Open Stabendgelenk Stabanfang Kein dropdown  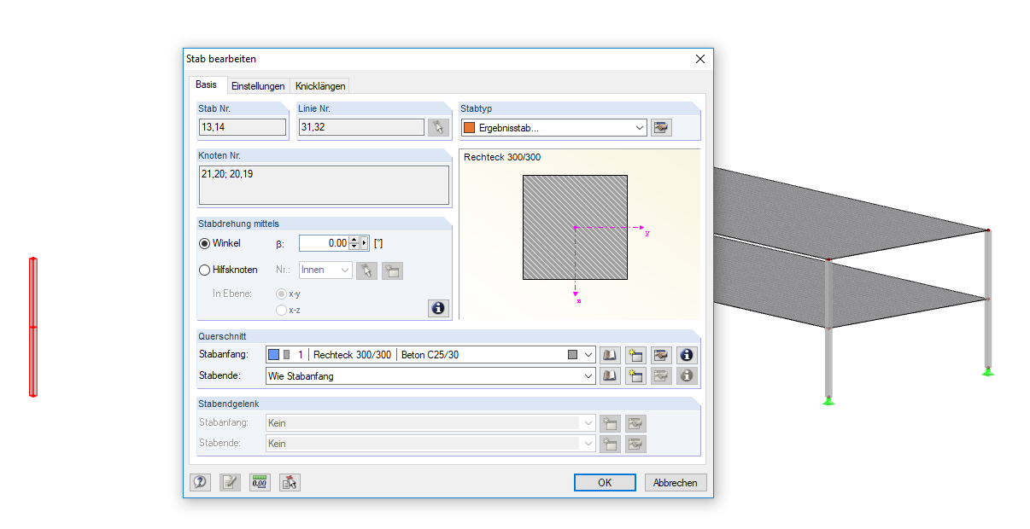[430, 422]
